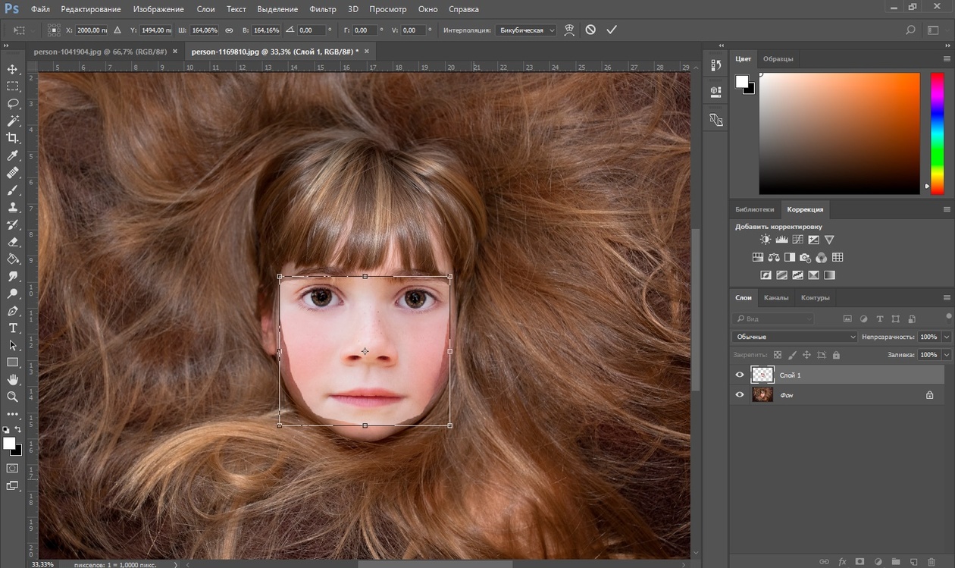Toggle link between width and height
Image resolution: width=955 pixels, height=568 pixels.
[230, 30]
